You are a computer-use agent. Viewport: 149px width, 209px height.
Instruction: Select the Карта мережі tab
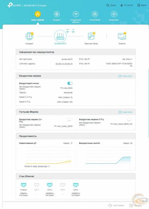(38, 16)
